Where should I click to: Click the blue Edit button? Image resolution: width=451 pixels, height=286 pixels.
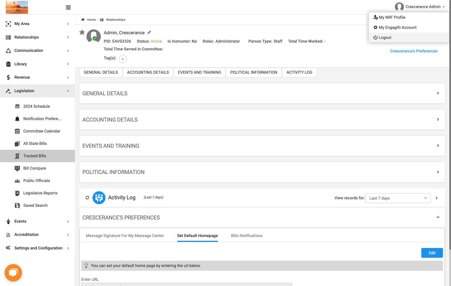click(432, 253)
